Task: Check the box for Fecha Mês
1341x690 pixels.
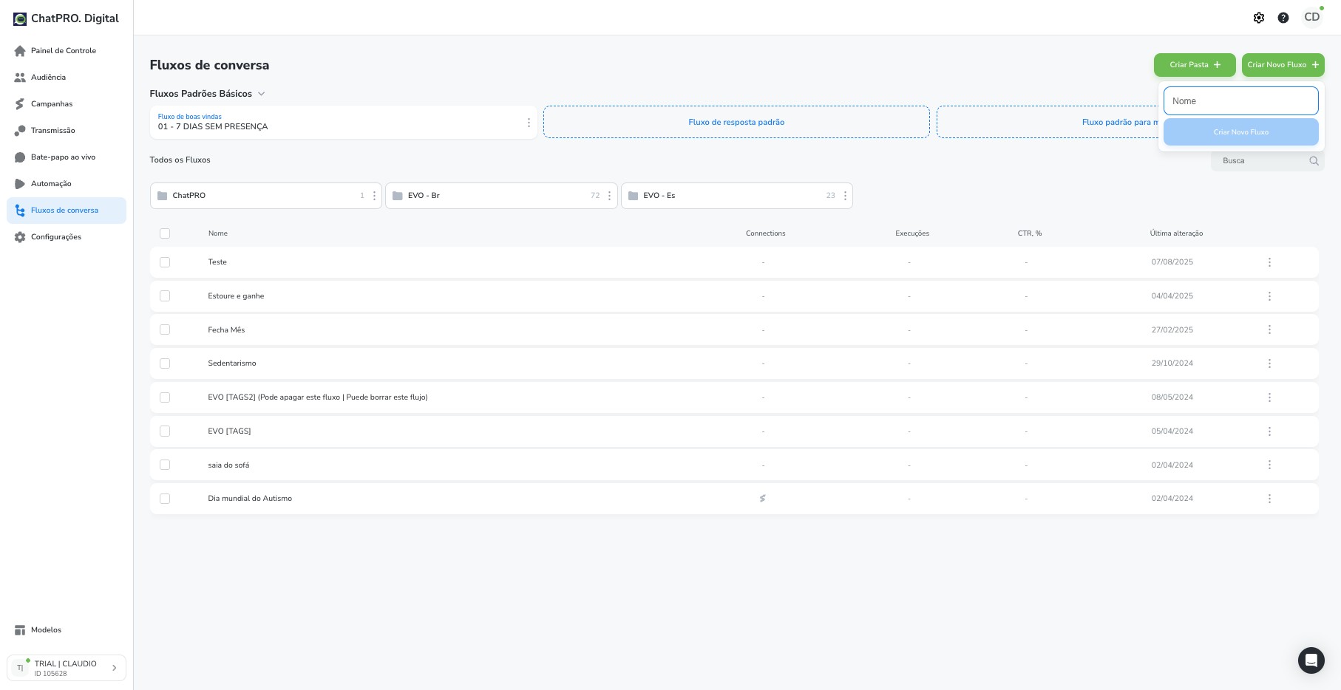Action: click(165, 329)
